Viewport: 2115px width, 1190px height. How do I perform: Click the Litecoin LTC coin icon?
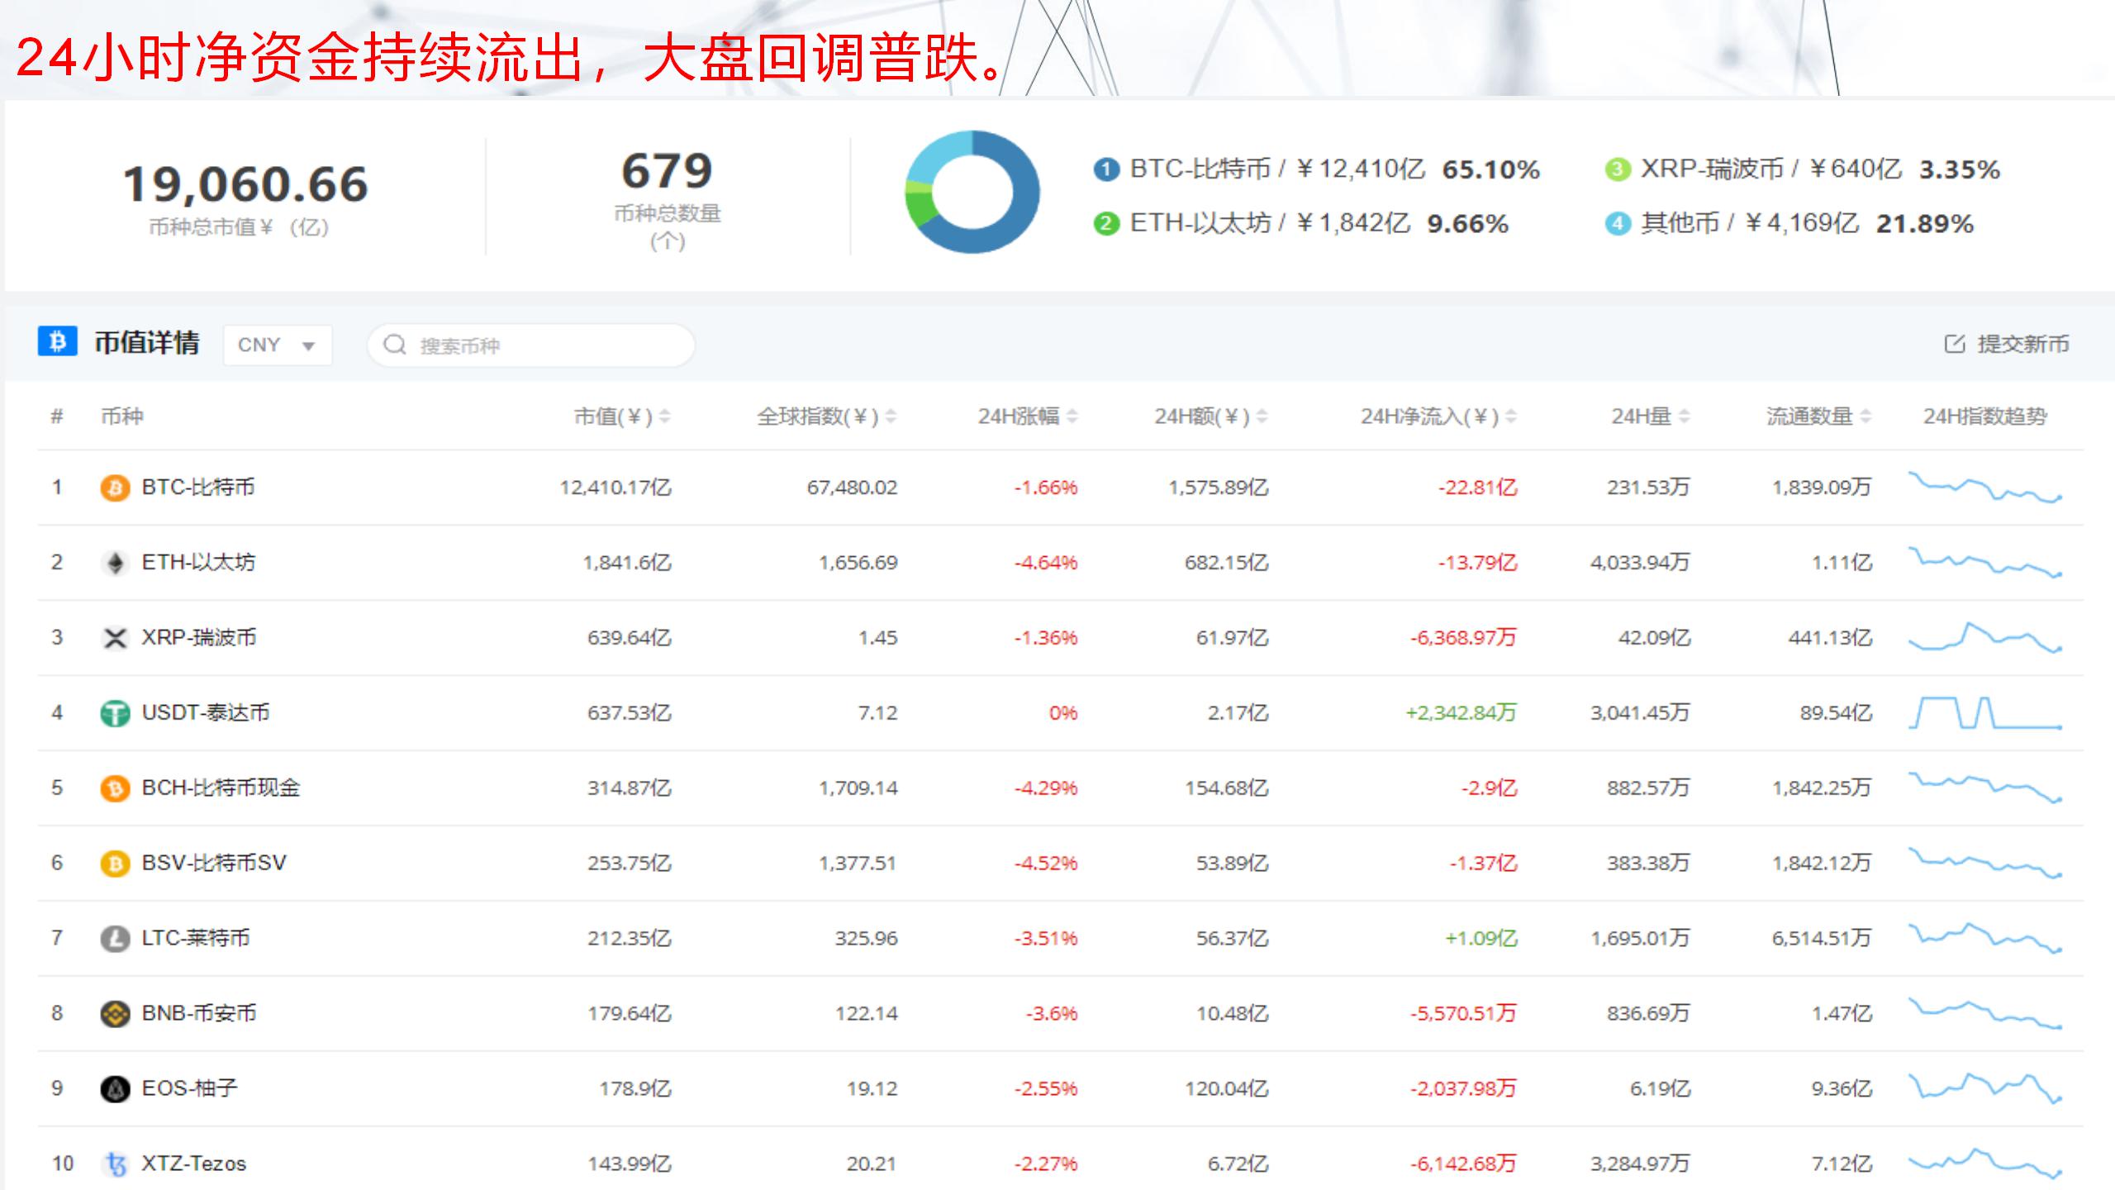click(x=115, y=939)
